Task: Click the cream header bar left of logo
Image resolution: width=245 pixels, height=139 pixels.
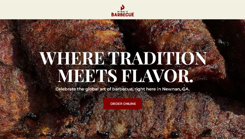Action: tap(55, 9)
